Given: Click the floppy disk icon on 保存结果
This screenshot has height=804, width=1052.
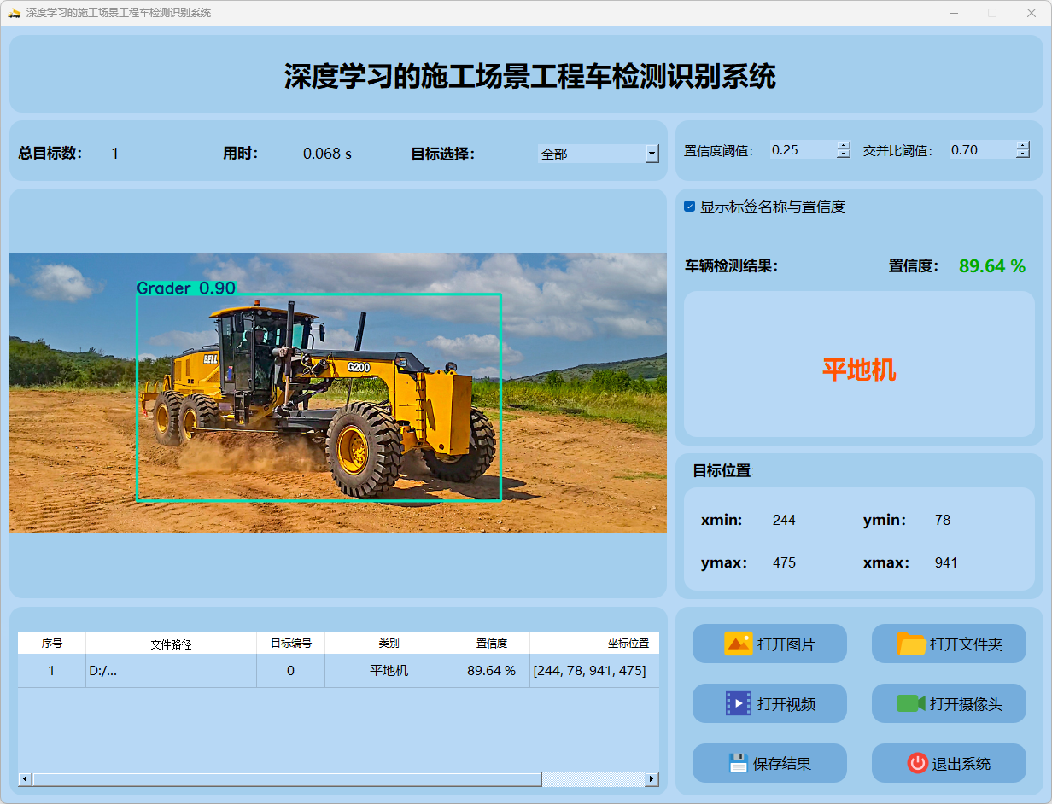Looking at the screenshot, I should click(x=738, y=763).
